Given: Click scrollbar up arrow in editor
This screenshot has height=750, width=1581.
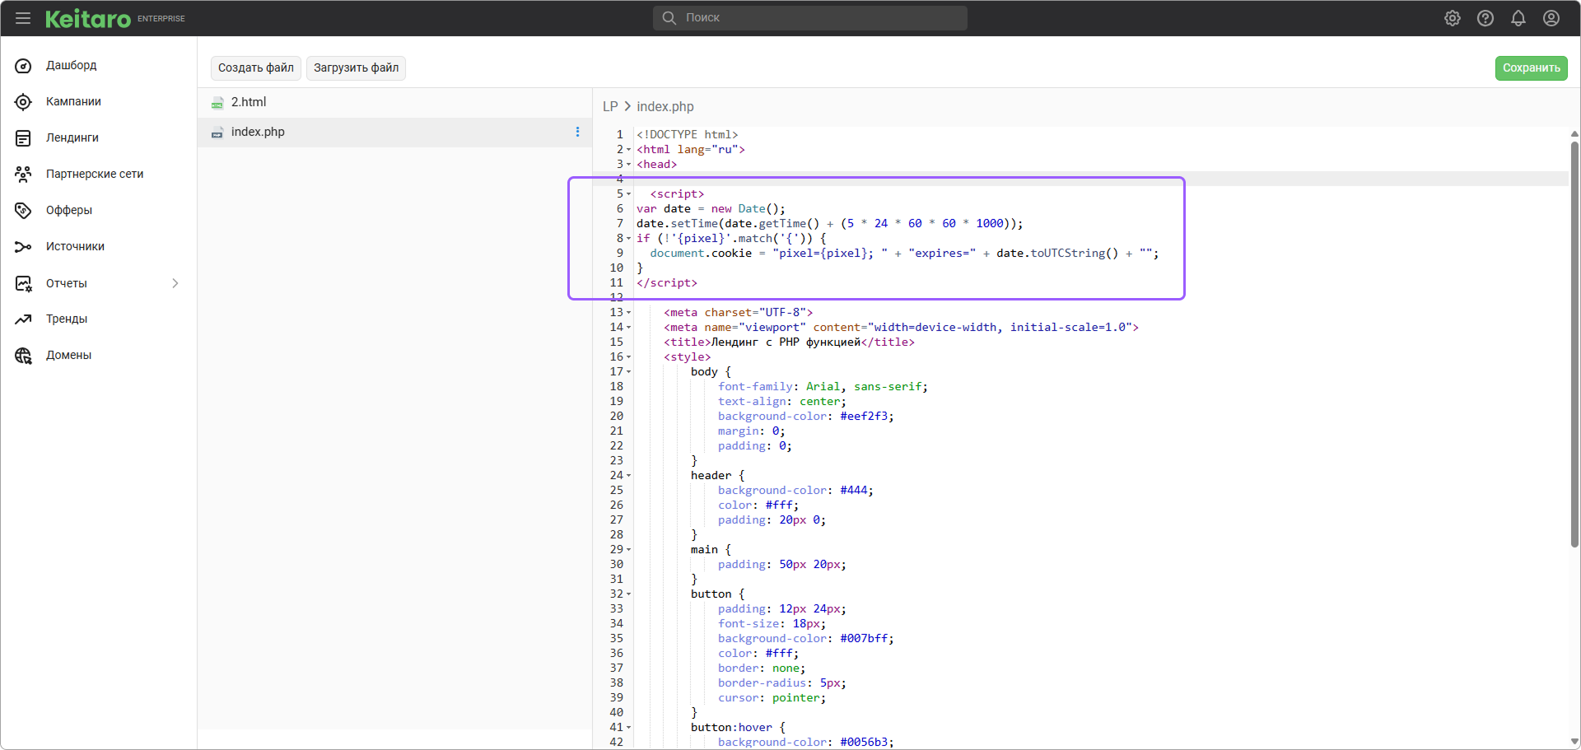Looking at the screenshot, I should coord(1574,133).
